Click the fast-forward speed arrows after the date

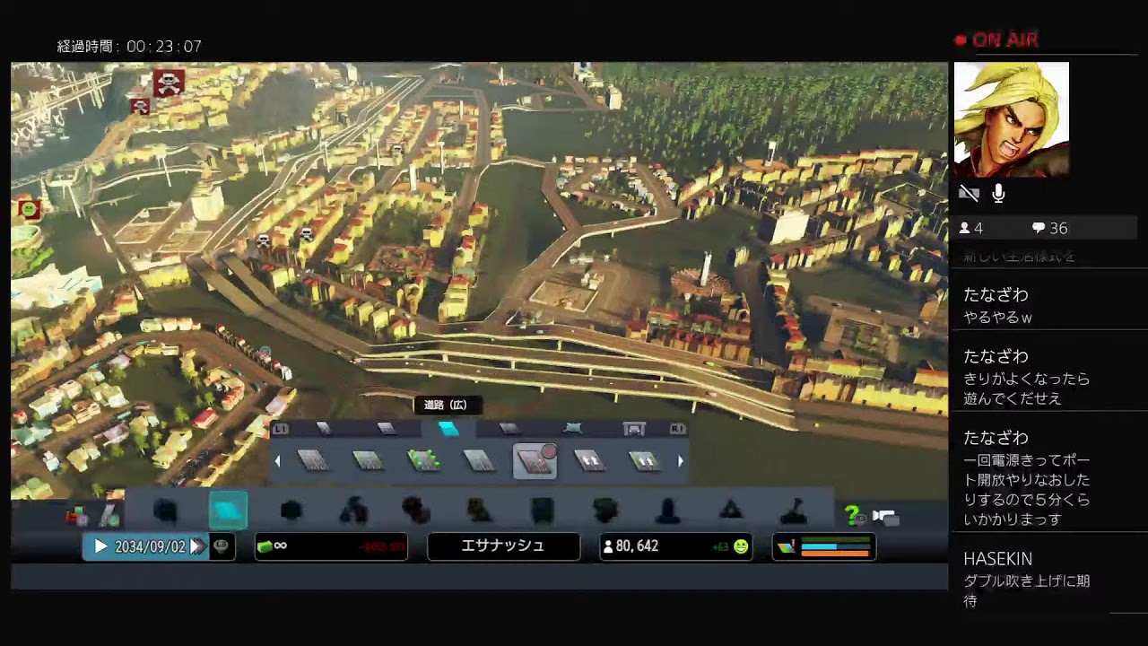pyautogui.click(x=196, y=546)
